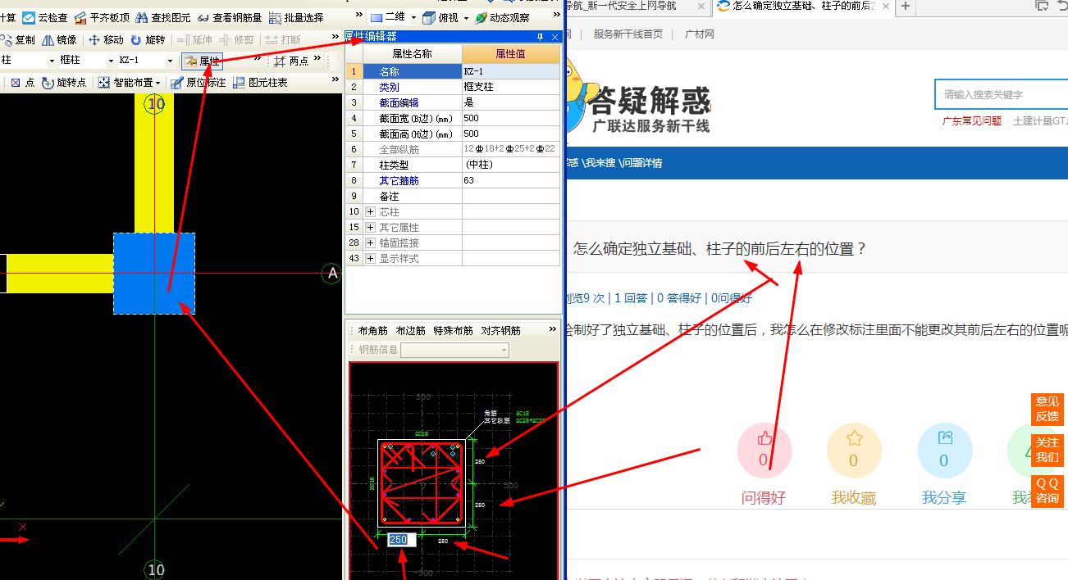Click the 特殊布筋 menu item
Image resolution: width=1068 pixels, height=580 pixels.
coord(453,331)
